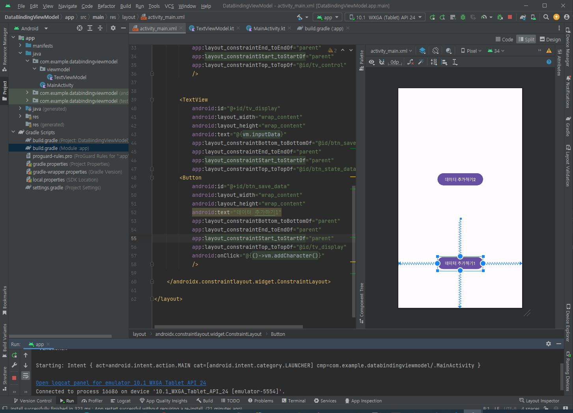Open the Logcat tool window
Viewport: 573px width, 413px height.
coord(121,401)
